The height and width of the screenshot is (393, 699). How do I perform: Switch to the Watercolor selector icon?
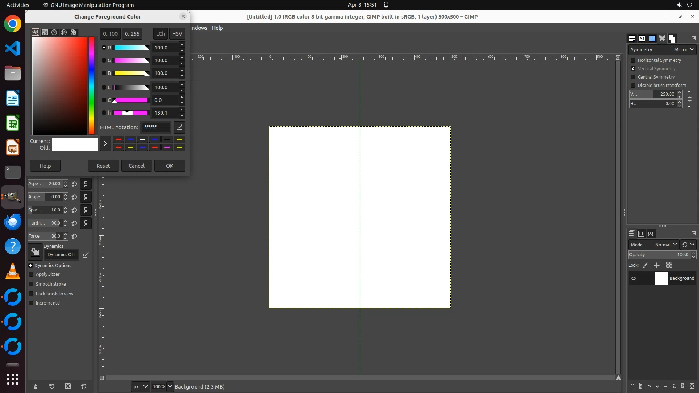point(54,32)
